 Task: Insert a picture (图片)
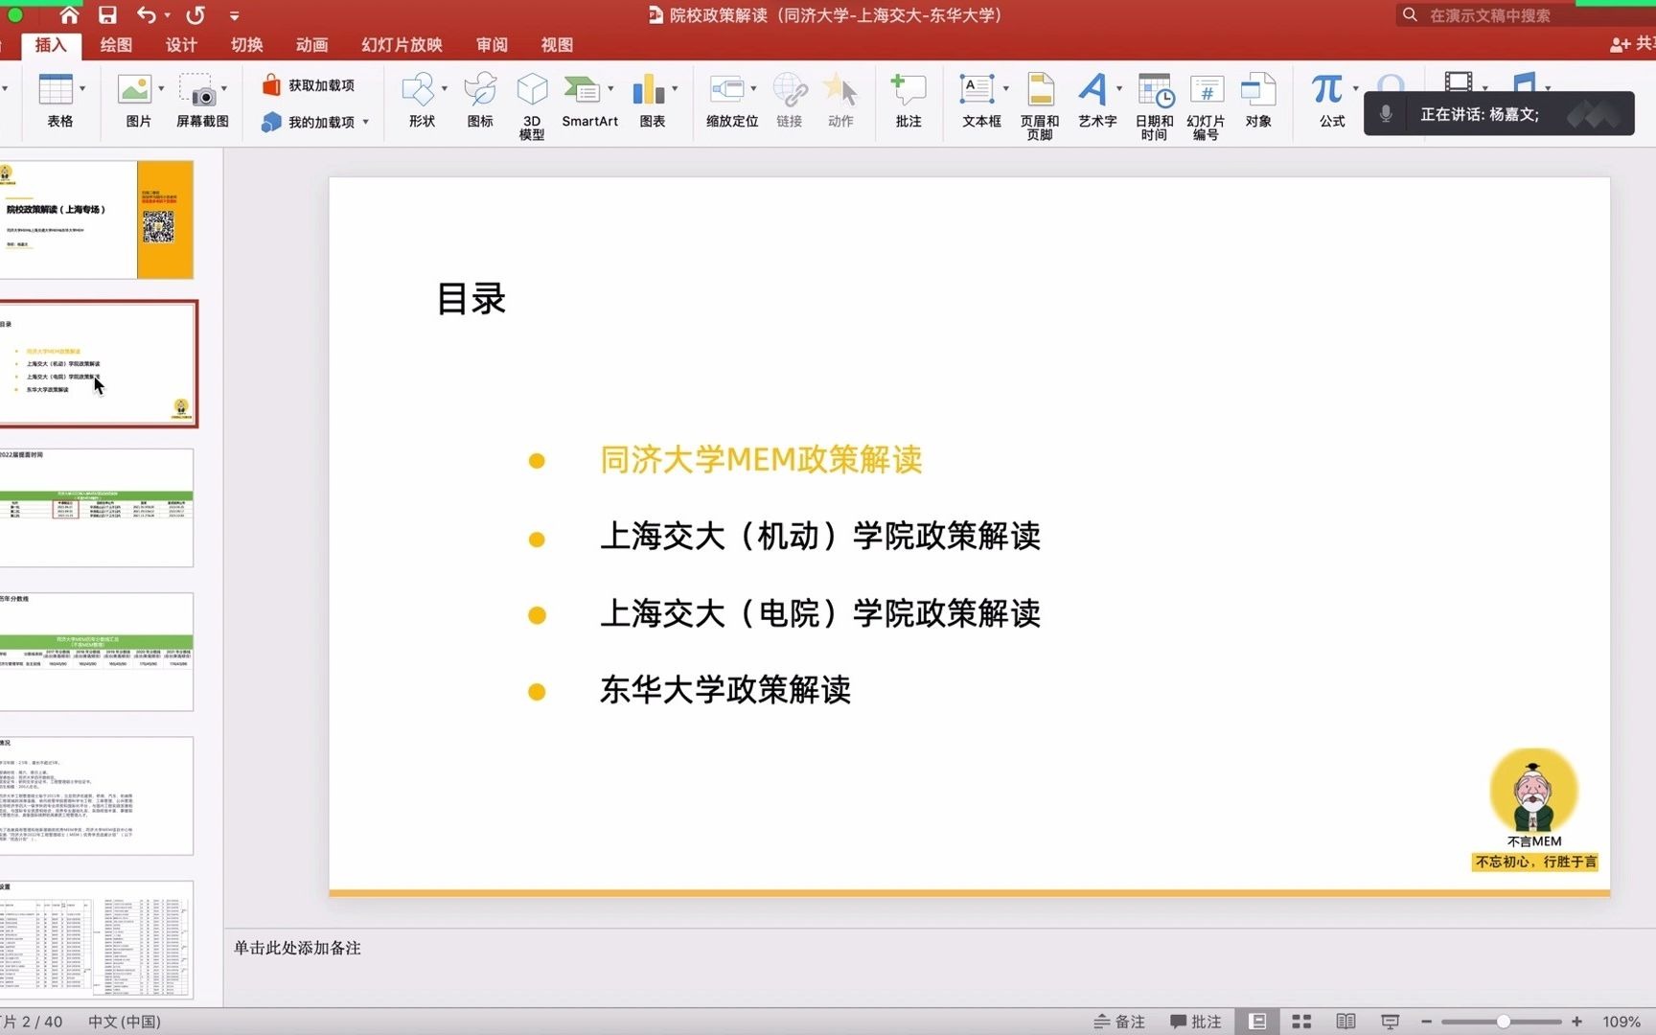(138, 101)
